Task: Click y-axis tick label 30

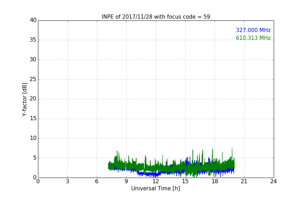Action: click(x=33, y=60)
